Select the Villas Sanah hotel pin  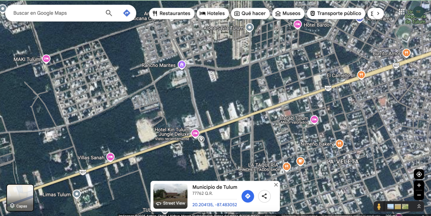(110, 157)
